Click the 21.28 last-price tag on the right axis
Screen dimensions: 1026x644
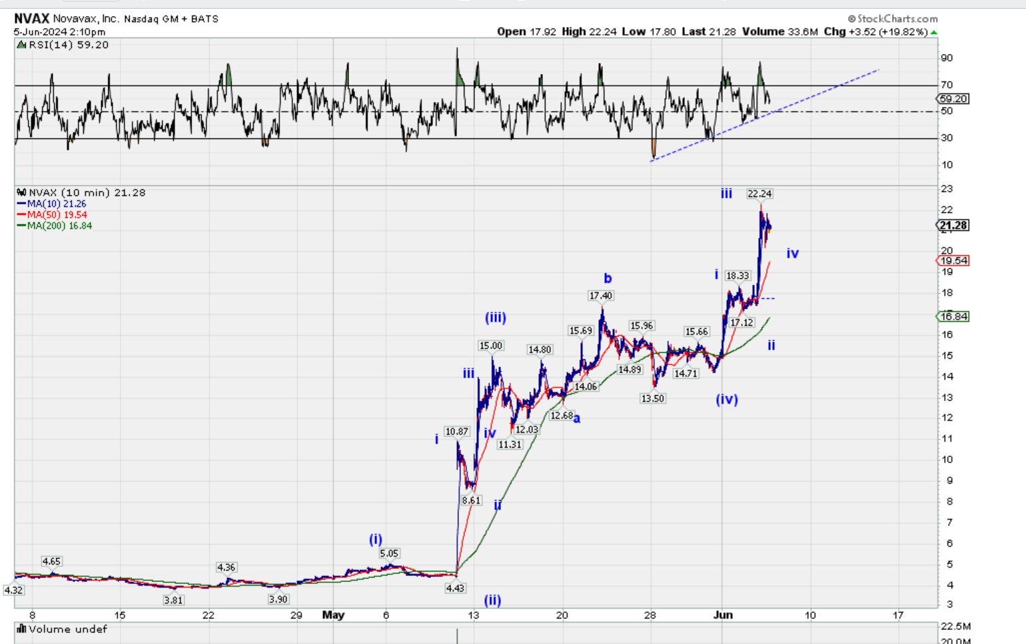[953, 225]
